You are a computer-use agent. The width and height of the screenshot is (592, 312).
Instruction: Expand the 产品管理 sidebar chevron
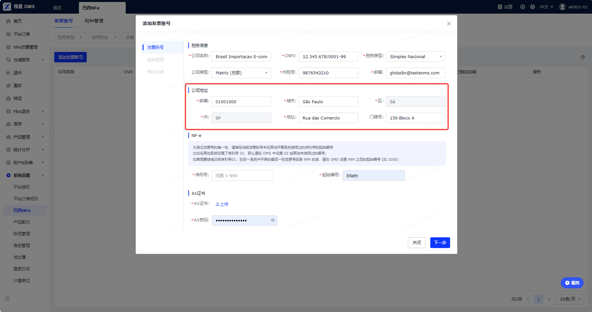43,137
